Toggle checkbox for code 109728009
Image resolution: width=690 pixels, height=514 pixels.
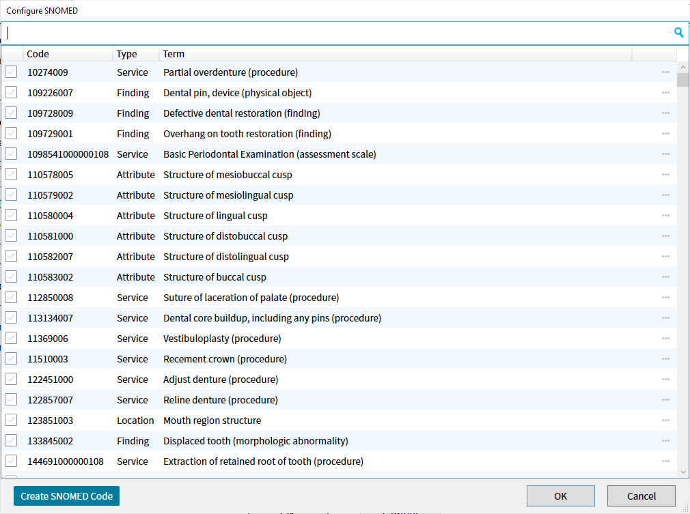tap(11, 113)
